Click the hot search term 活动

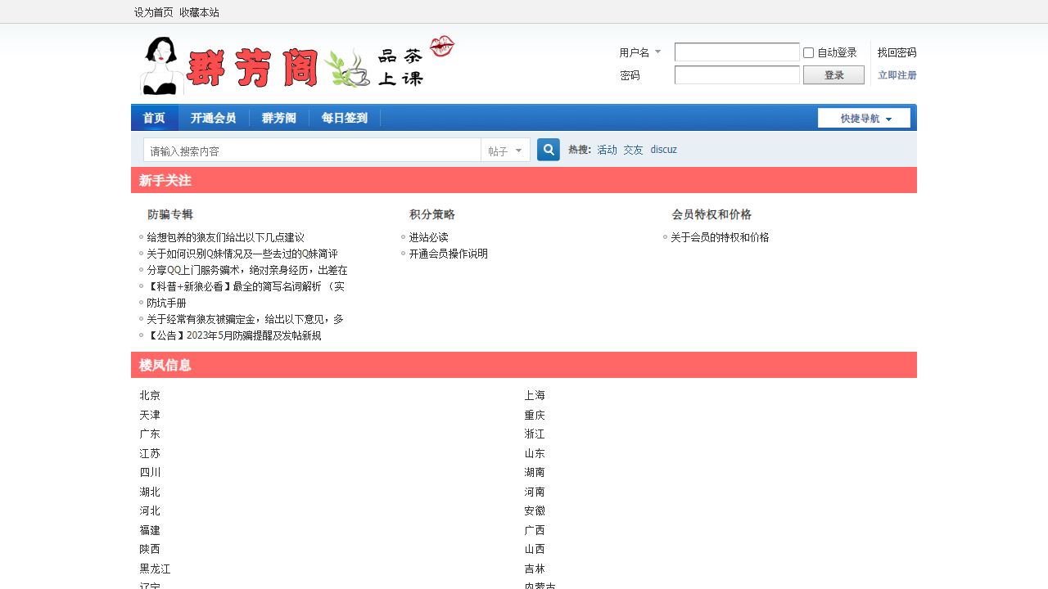607,150
